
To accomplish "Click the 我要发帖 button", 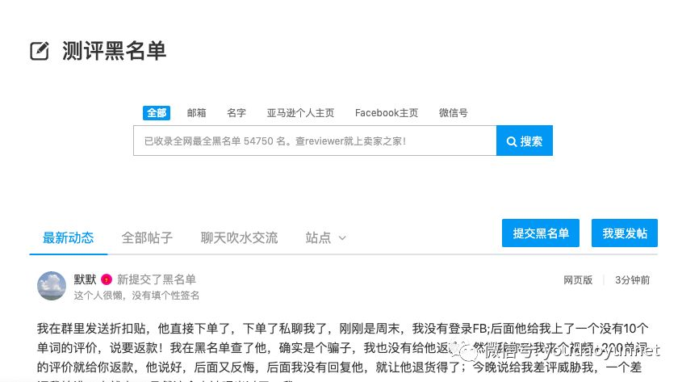I will coord(625,233).
